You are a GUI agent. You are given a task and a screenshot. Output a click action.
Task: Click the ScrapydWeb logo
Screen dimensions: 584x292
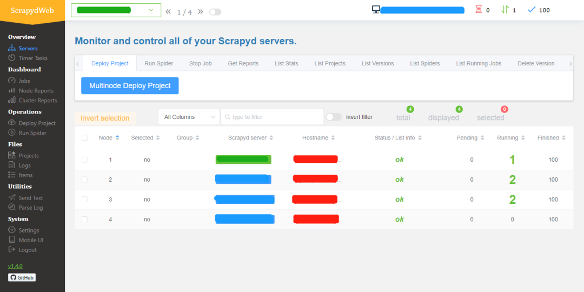32,10
